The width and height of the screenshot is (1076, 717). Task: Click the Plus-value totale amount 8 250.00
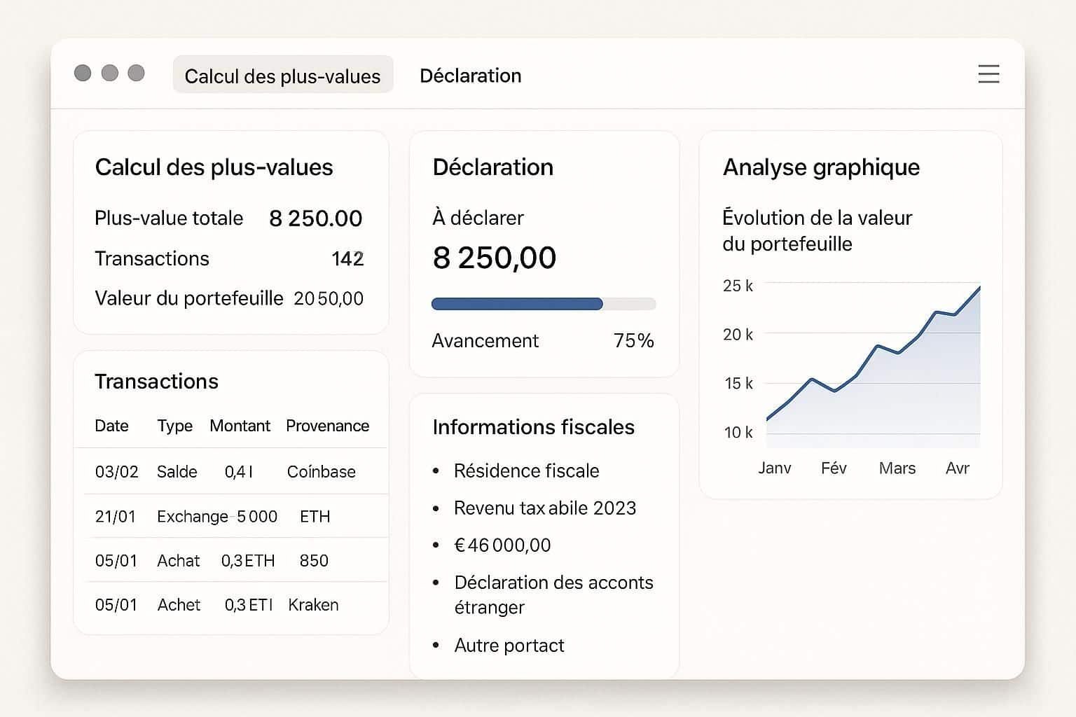315,218
